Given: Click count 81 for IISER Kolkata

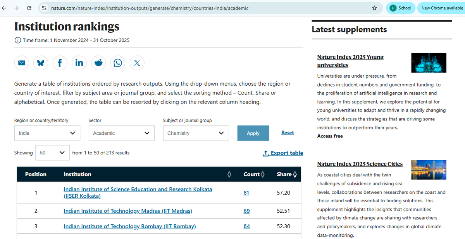Looking at the screenshot, I should 246,192.
